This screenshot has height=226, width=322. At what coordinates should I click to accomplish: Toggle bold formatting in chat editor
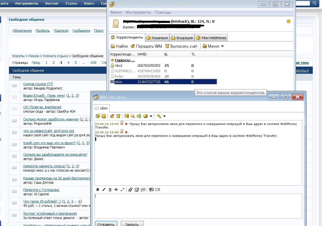(x=98, y=189)
